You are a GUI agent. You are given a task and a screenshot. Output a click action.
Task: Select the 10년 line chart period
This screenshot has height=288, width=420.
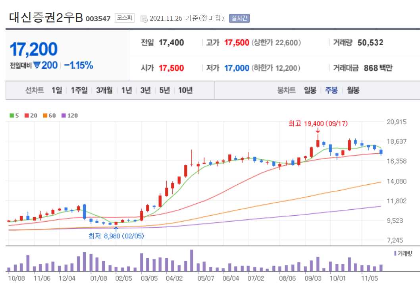point(185,90)
